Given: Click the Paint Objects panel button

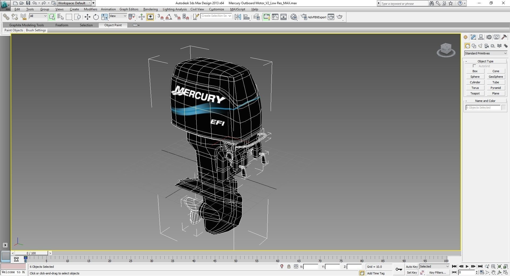Looking at the screenshot, I should [14, 30].
